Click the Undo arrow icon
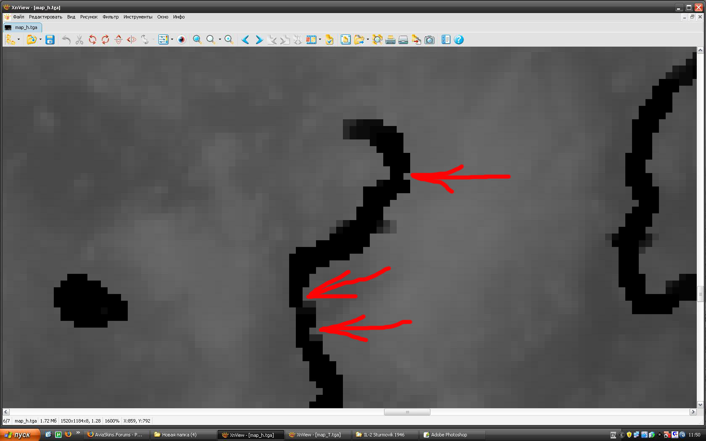This screenshot has width=706, height=441. click(66, 39)
